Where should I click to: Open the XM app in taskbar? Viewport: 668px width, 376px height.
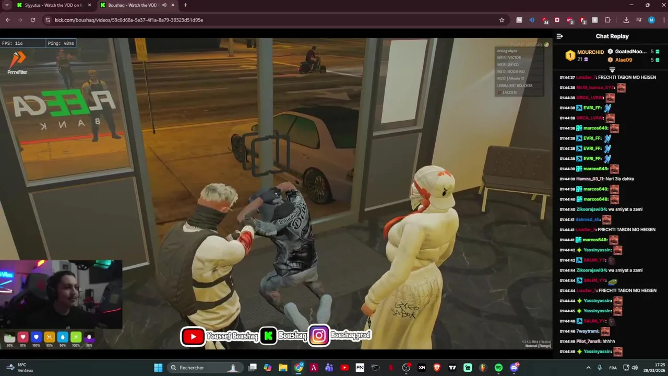(422, 368)
